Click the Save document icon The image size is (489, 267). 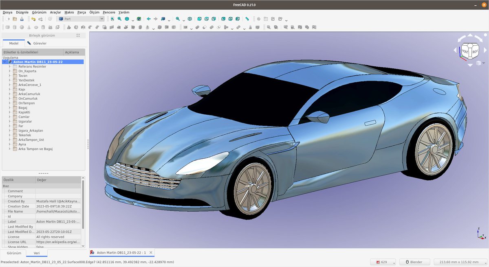[22, 19]
